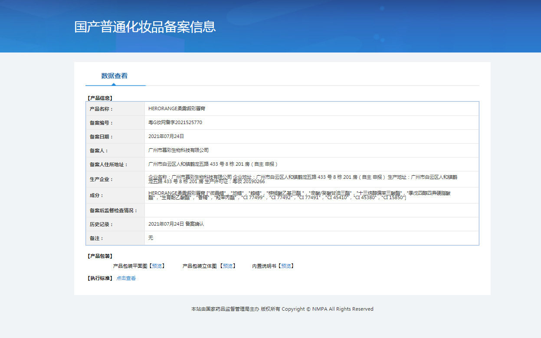The width and height of the screenshot is (541, 338).
Task: Select the 国产普通化妆品备案信息 page title
Action: 145,26
